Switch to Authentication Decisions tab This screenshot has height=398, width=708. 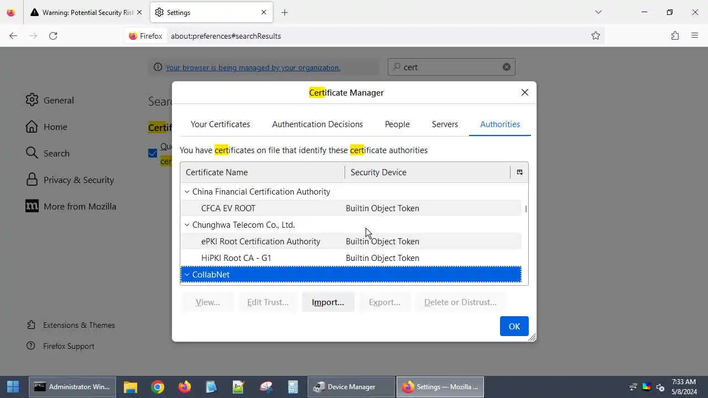317,124
